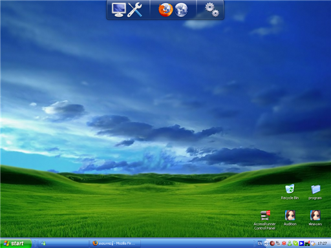Select the AccessRunner Control Panel icon

pos(264,220)
